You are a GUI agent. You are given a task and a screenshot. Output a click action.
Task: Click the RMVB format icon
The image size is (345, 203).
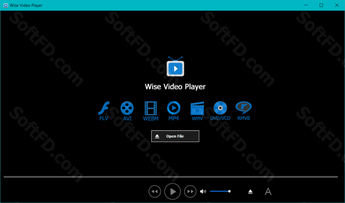244,111
